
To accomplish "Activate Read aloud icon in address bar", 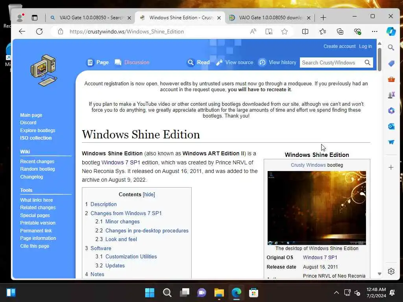I will click(253, 31).
